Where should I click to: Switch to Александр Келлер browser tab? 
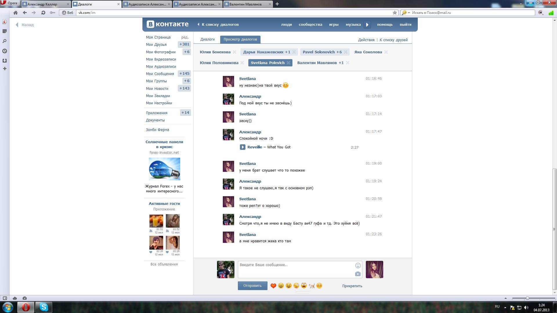pyautogui.click(x=46, y=4)
